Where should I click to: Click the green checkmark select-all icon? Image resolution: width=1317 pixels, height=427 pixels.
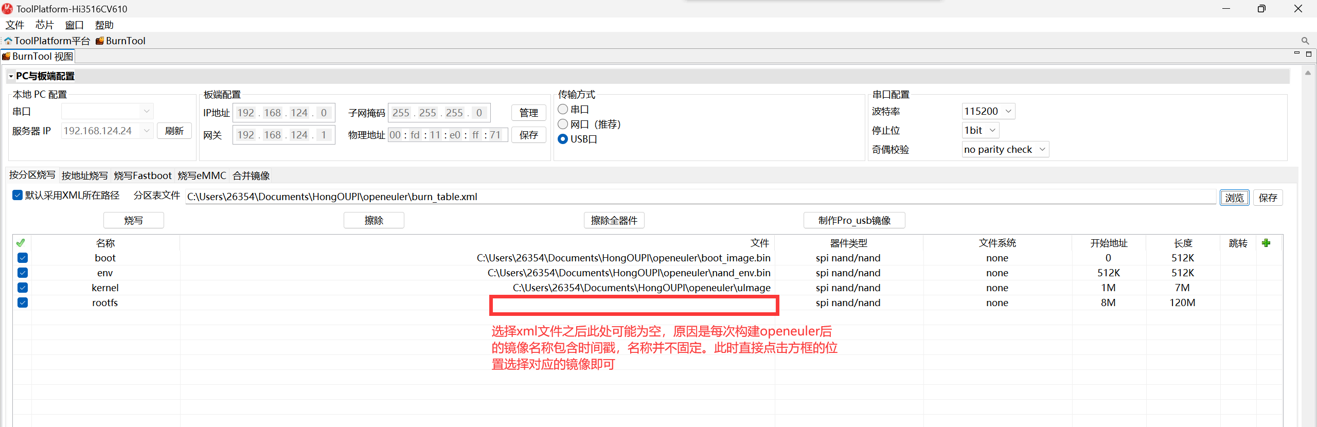[21, 243]
